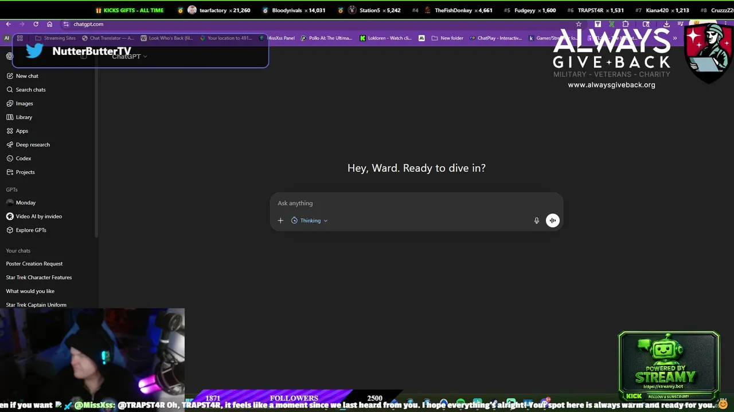Open the New folder bookmark folder
The height and width of the screenshot is (412, 734).
[x=447, y=38]
